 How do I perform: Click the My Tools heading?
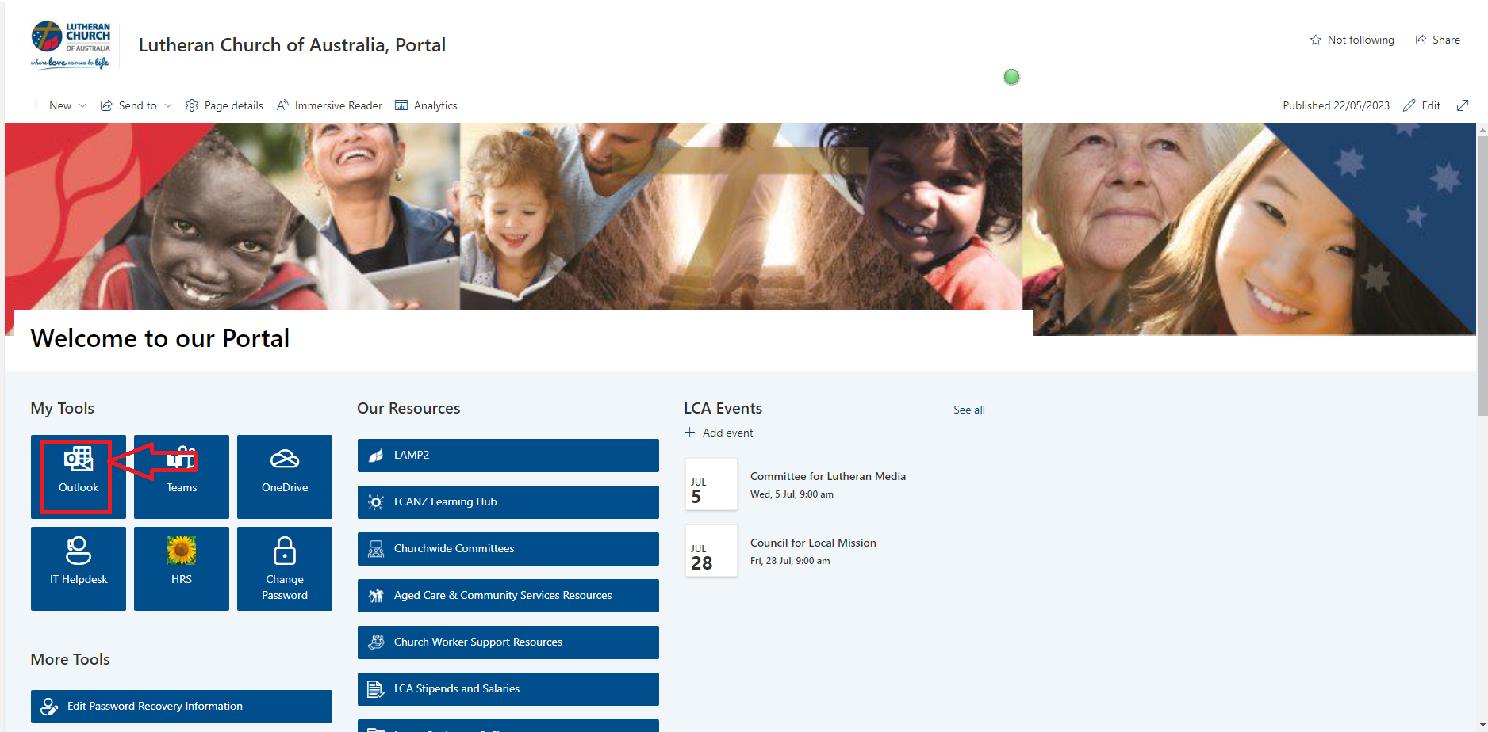tap(63, 408)
